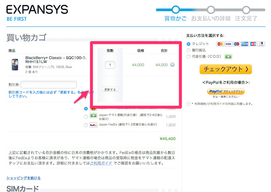Click the BlackBerry Classic product thumbnail
The image size is (271, 192).
[15, 65]
